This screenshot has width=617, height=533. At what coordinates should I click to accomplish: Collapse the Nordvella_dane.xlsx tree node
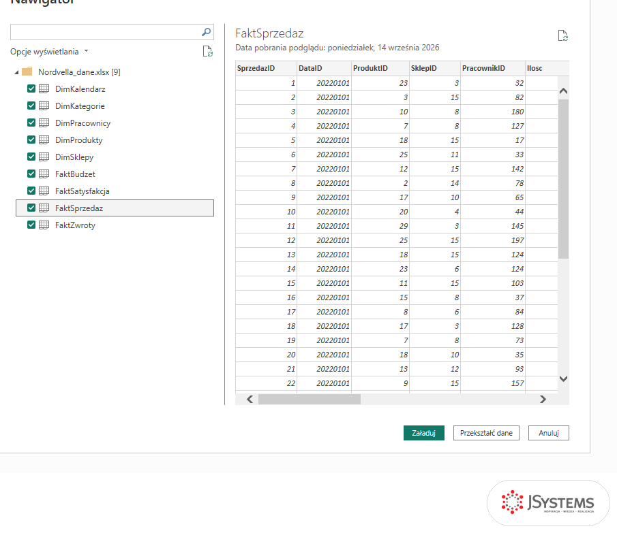click(16, 72)
